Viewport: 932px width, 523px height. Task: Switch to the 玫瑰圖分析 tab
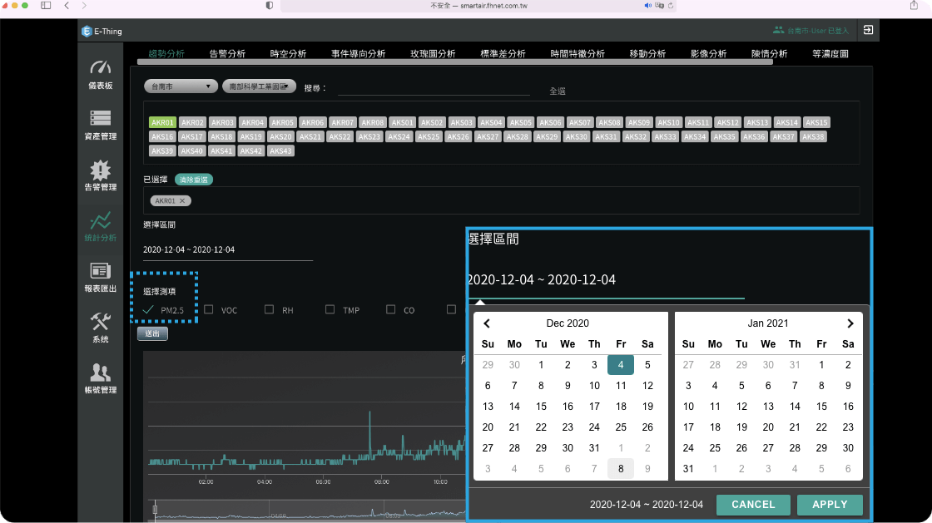pos(433,54)
